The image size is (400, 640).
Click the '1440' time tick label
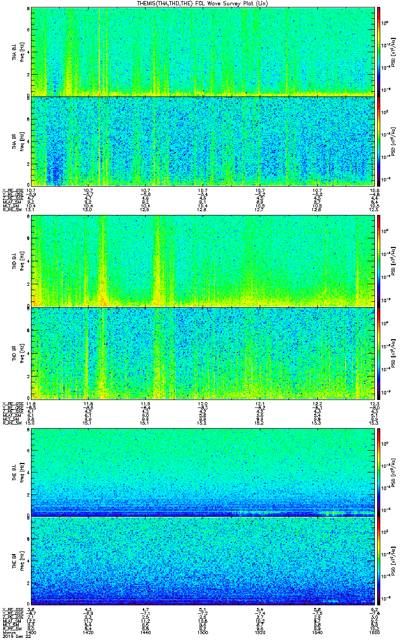(146, 633)
